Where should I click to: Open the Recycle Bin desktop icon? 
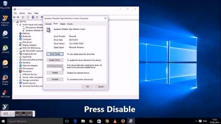[5, 5]
